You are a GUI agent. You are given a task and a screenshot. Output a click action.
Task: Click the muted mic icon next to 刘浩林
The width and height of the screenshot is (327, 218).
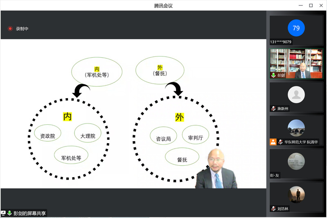pos(273,209)
